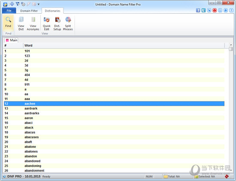Open View Acronyms list

(33, 24)
